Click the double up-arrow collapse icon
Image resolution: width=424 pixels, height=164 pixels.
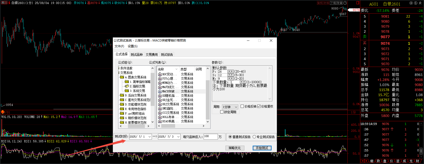[420, 3]
